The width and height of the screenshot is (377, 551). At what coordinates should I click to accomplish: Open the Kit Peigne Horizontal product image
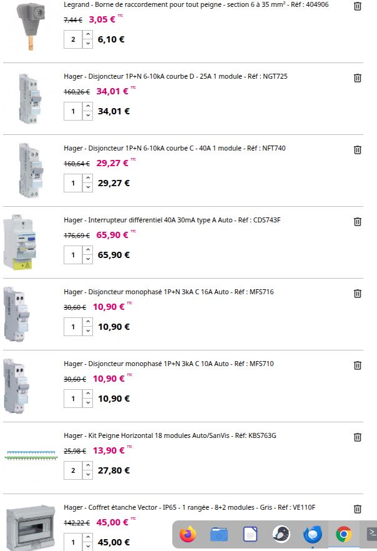coord(31,456)
